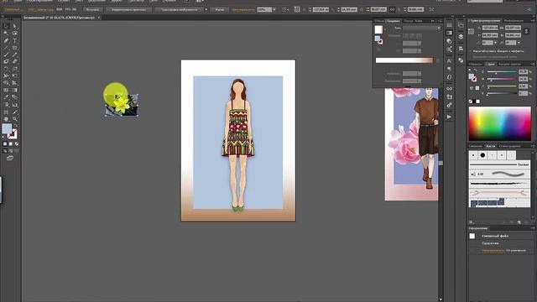This screenshot has width=537, height=302.
Task: Select the Blob Brush tool
Action: 6,61
